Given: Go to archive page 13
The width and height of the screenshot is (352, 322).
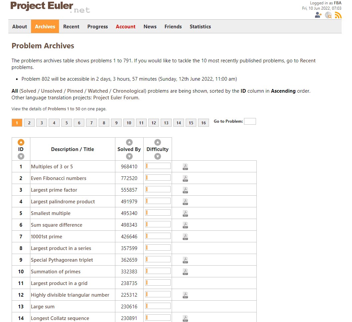Looking at the screenshot, I should click(x=166, y=123).
